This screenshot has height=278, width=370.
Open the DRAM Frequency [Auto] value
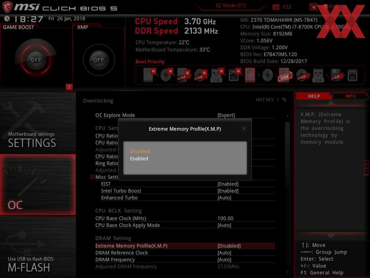click(224, 259)
